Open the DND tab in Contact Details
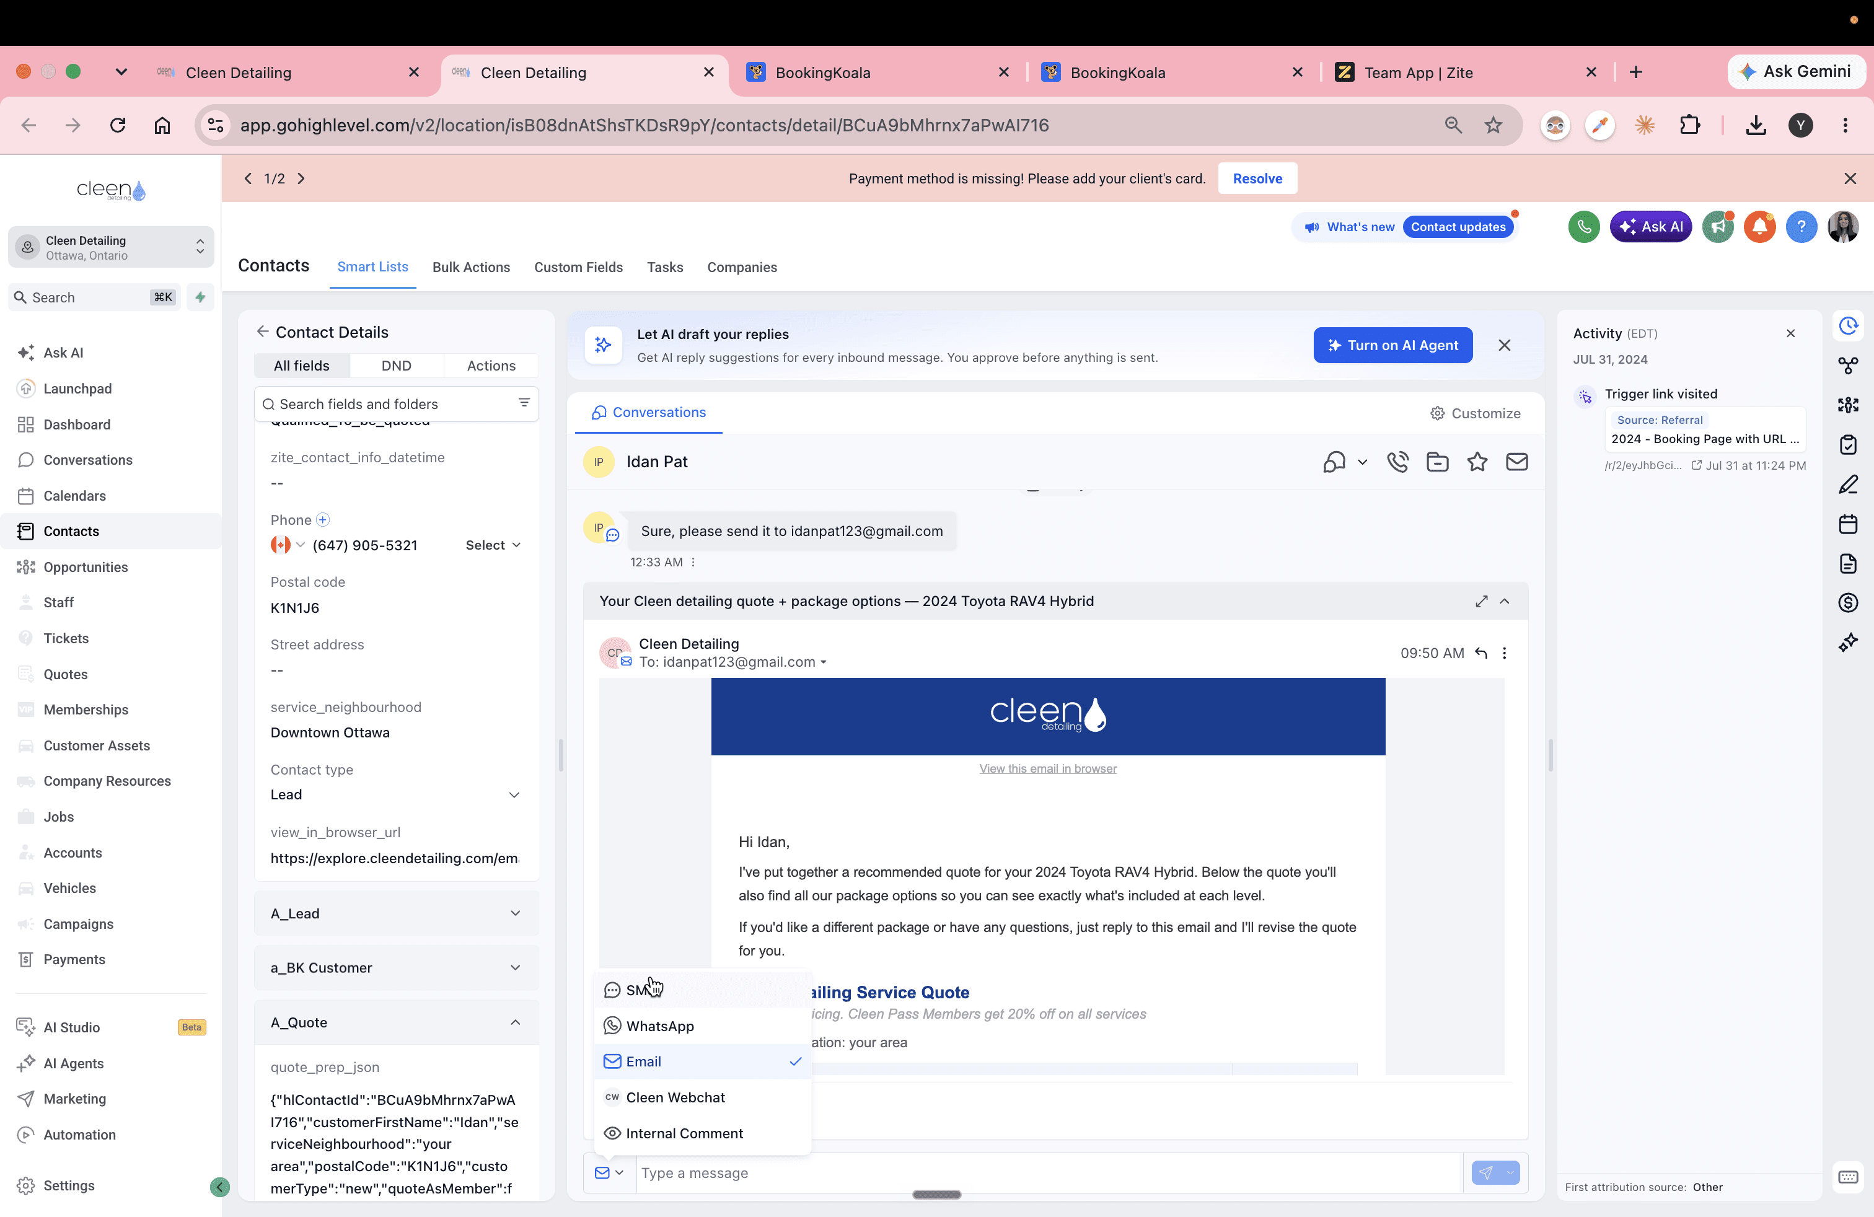Screen dimensions: 1874x1217 click(x=396, y=366)
